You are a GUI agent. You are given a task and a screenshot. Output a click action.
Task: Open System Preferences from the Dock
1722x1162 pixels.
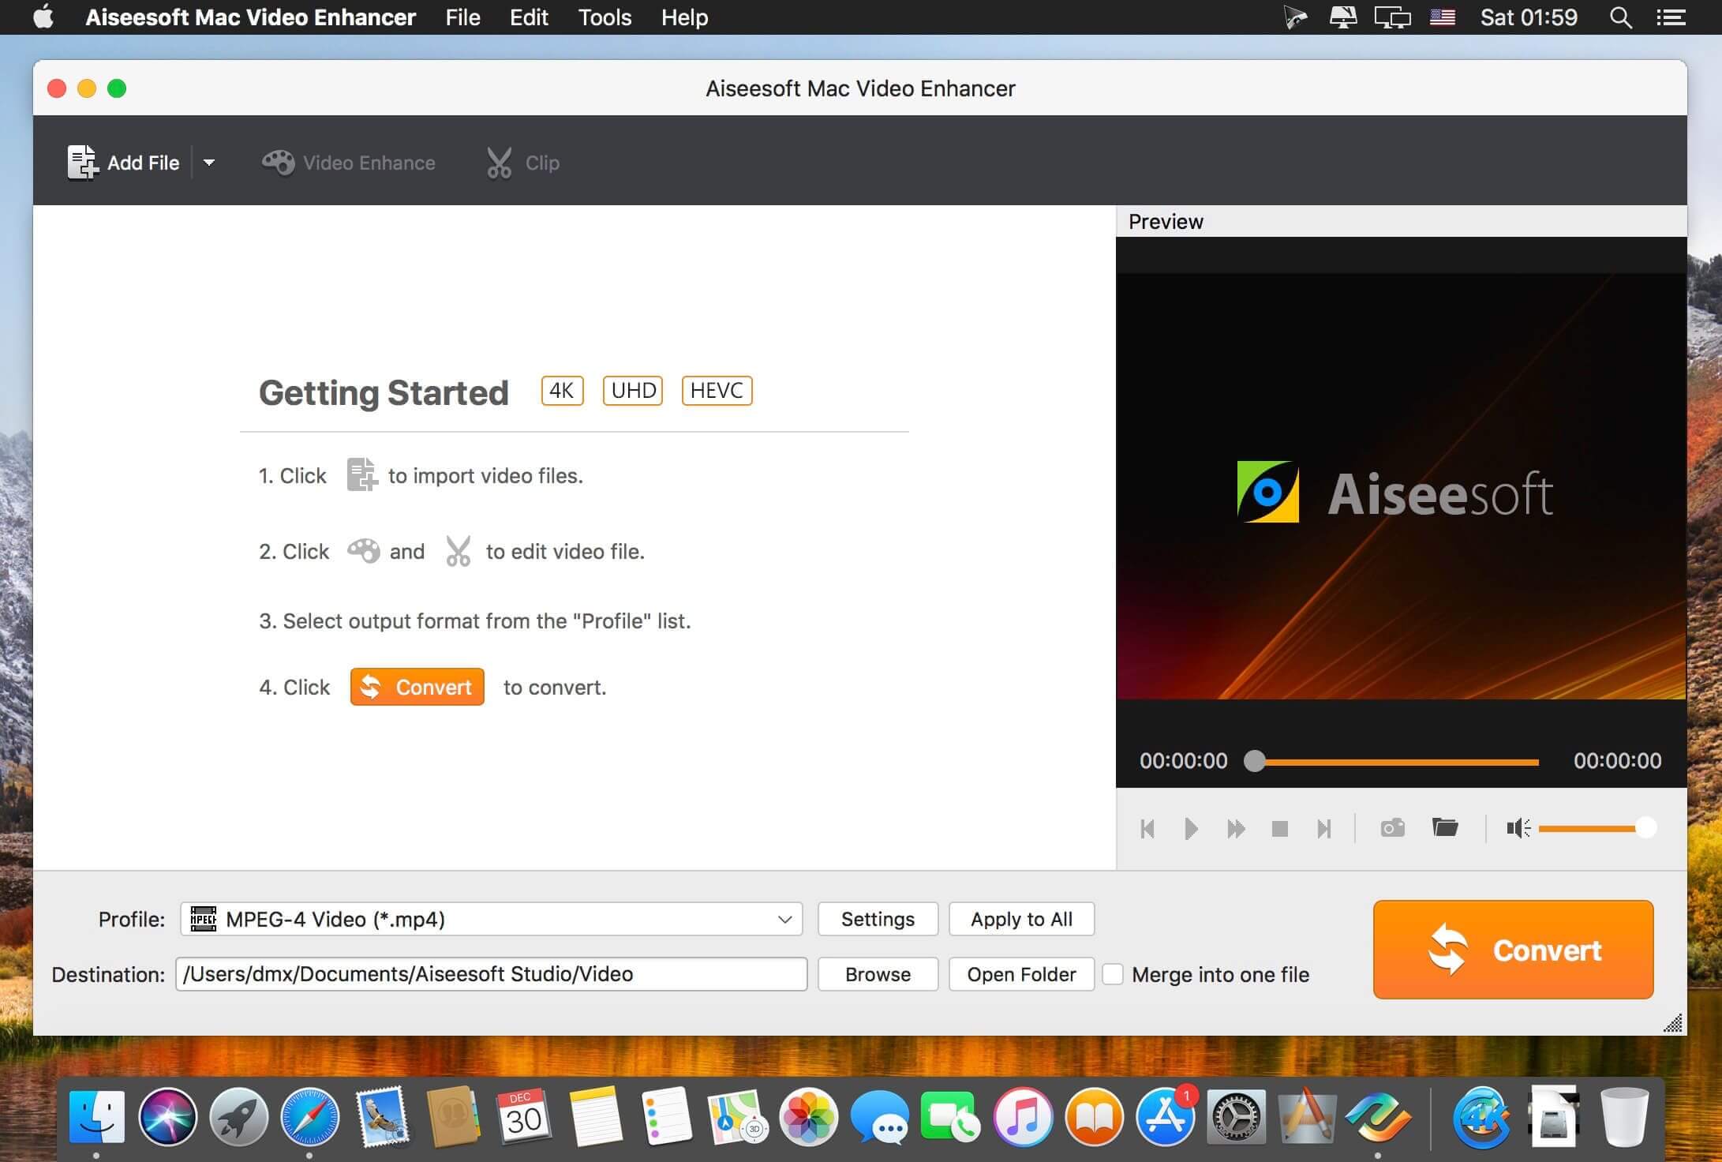click(1236, 1117)
